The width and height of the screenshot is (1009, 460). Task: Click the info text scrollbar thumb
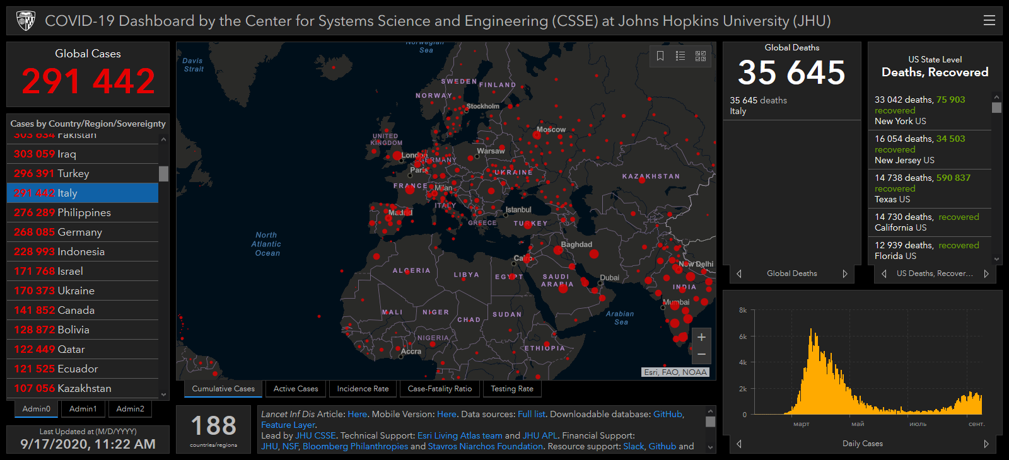click(710, 422)
